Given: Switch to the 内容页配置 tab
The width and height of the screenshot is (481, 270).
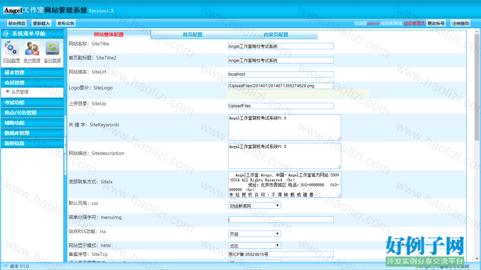Looking at the screenshot, I should [276, 34].
